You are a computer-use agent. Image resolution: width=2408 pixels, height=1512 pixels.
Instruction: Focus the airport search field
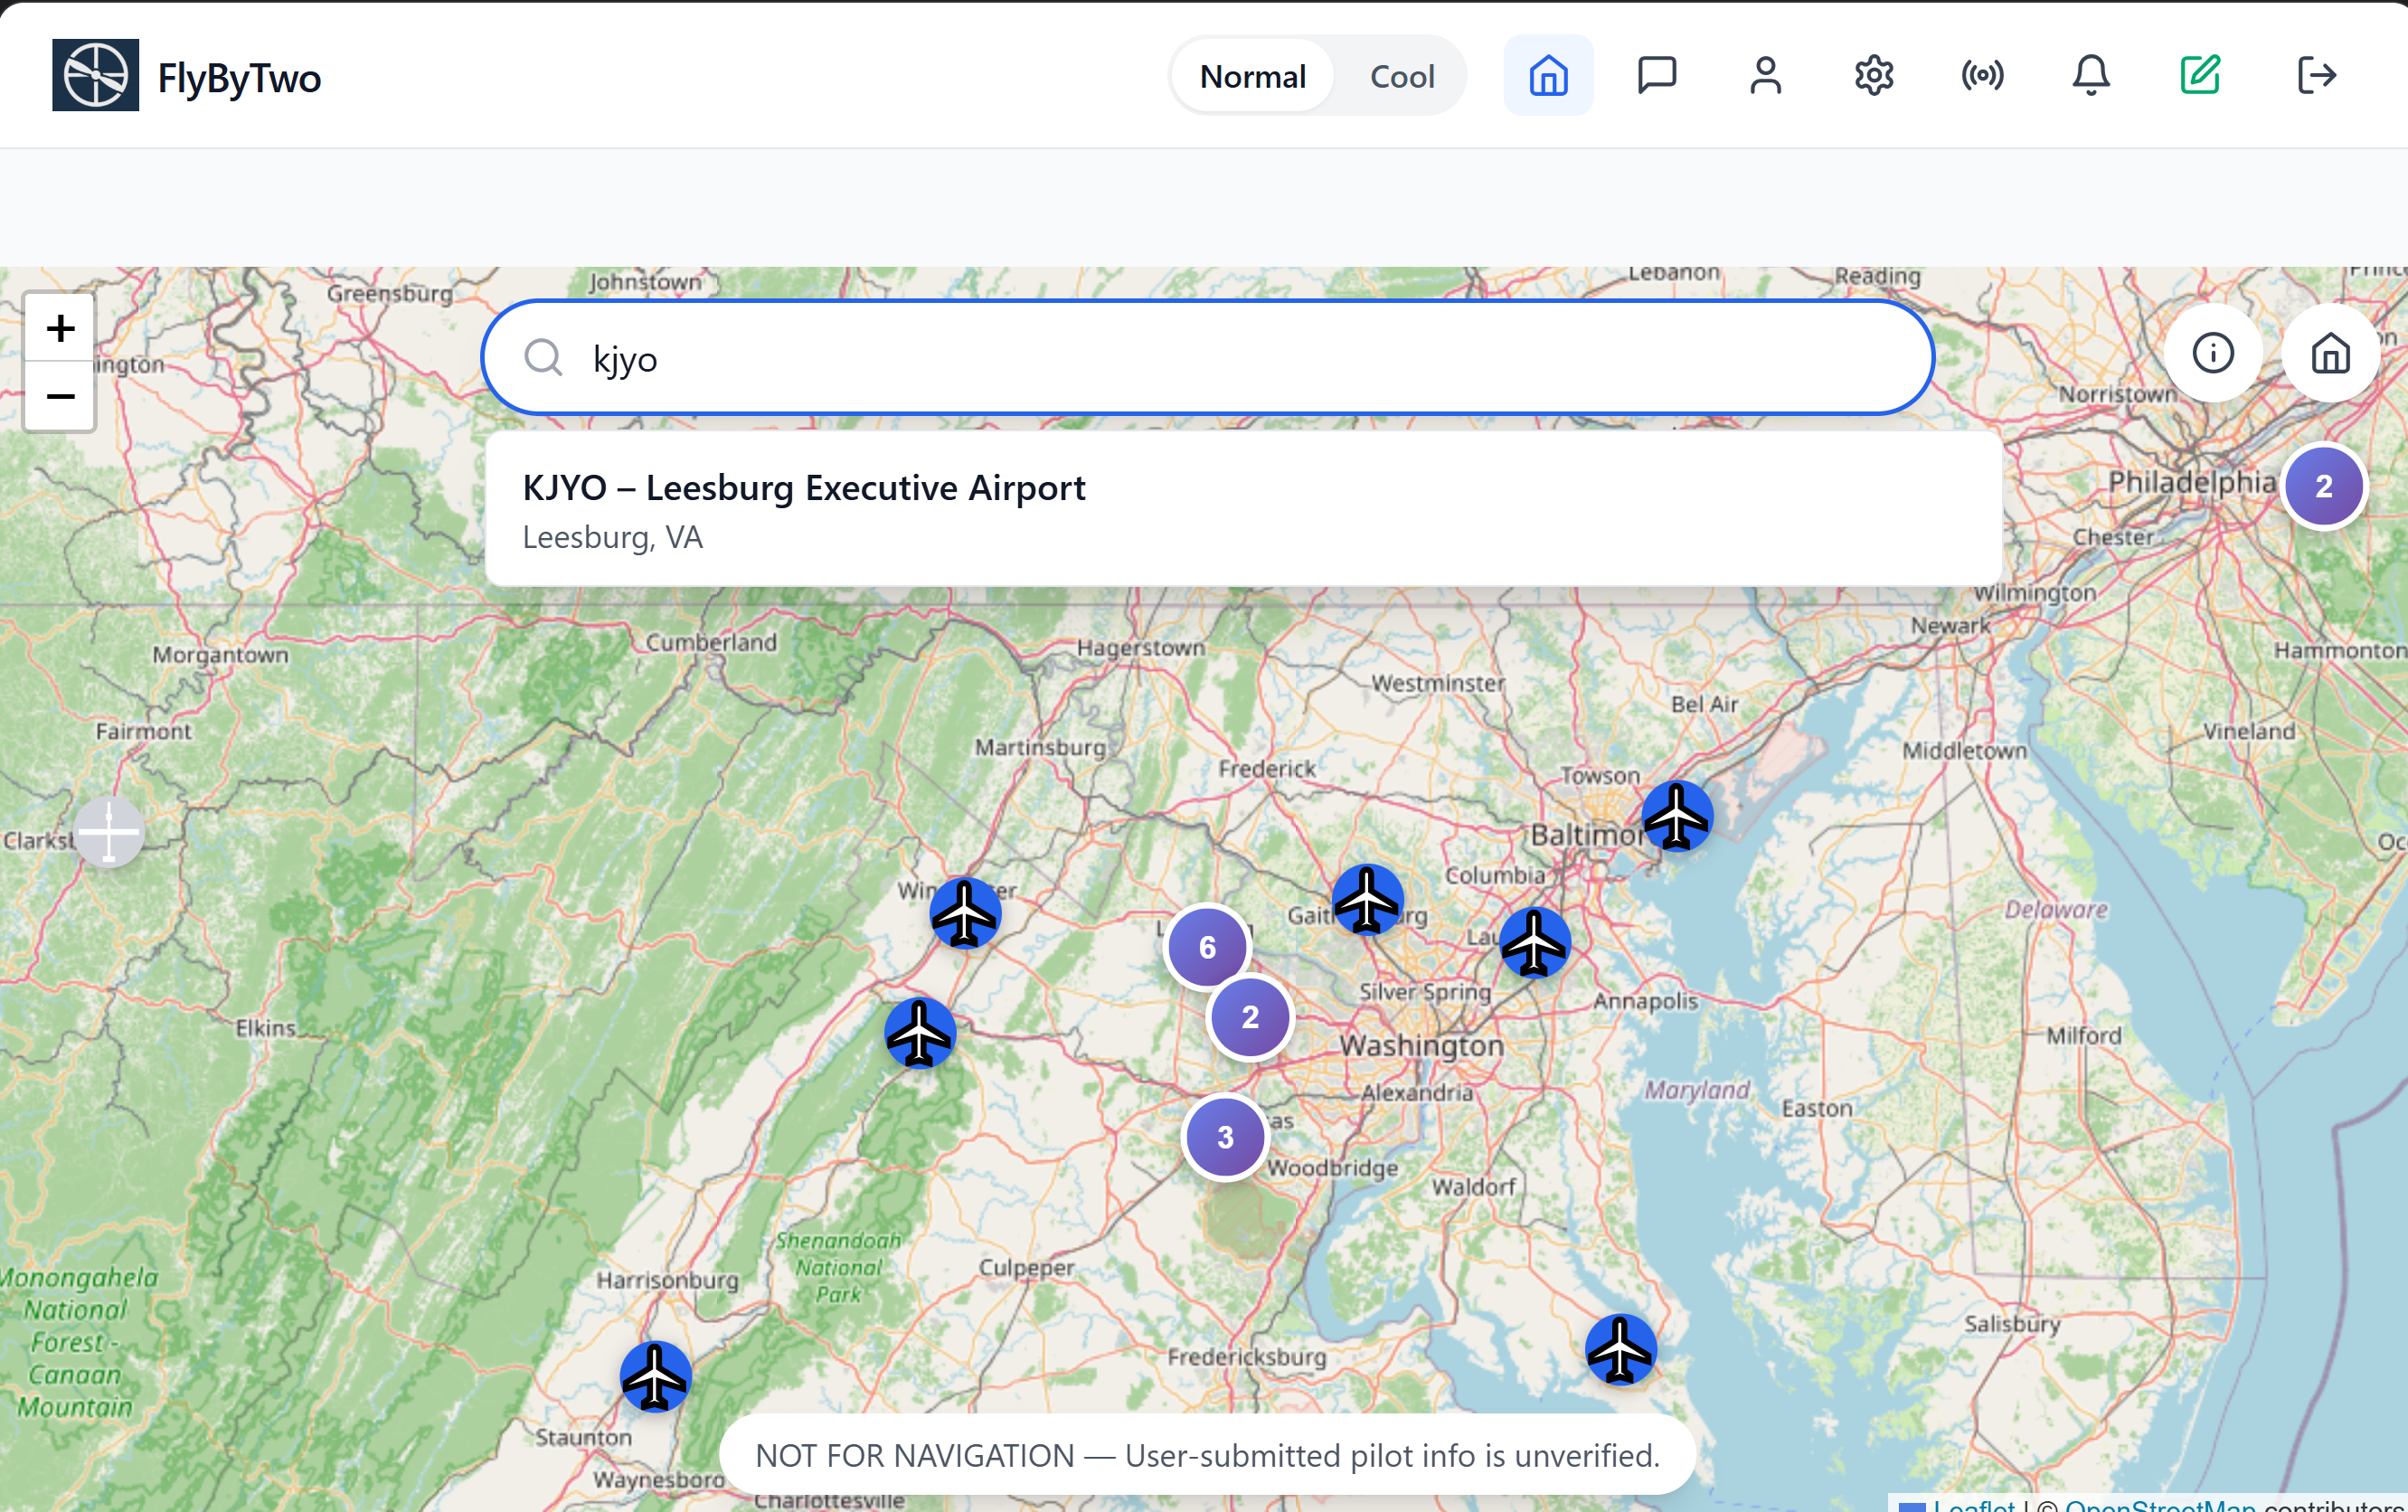[1207, 357]
